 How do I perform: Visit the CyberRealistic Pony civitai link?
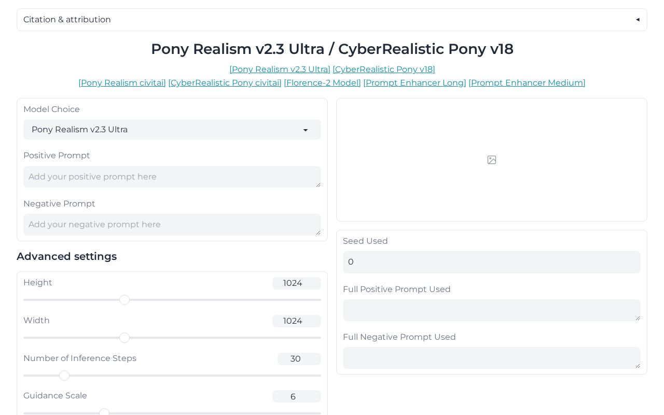click(225, 83)
